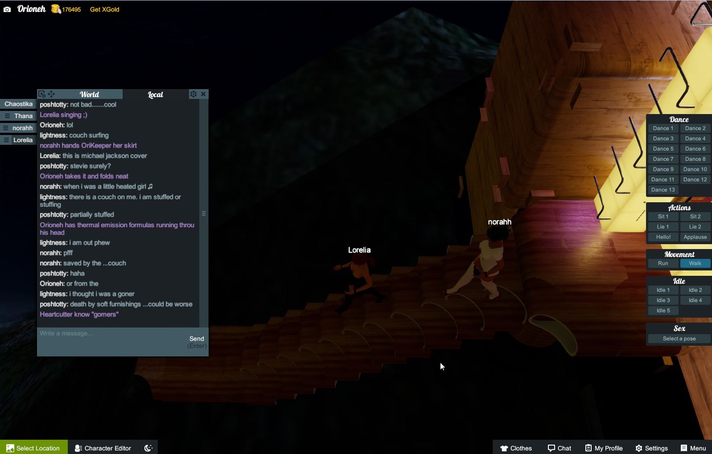Perform the Applause action

click(695, 237)
